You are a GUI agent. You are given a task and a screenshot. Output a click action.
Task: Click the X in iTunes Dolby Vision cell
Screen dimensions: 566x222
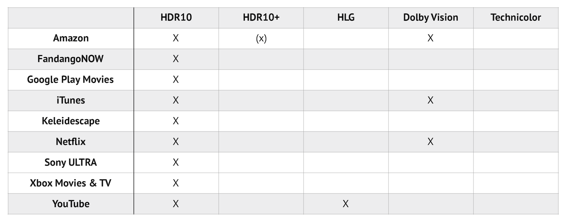[430, 100]
